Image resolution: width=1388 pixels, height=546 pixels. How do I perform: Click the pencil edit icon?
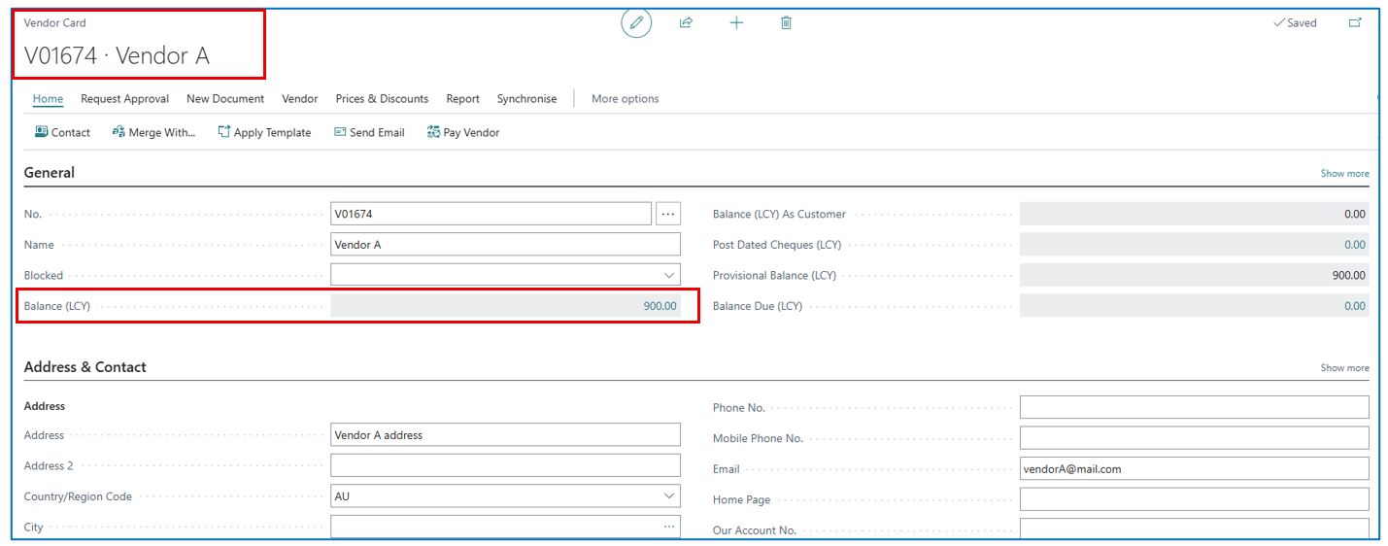click(636, 22)
